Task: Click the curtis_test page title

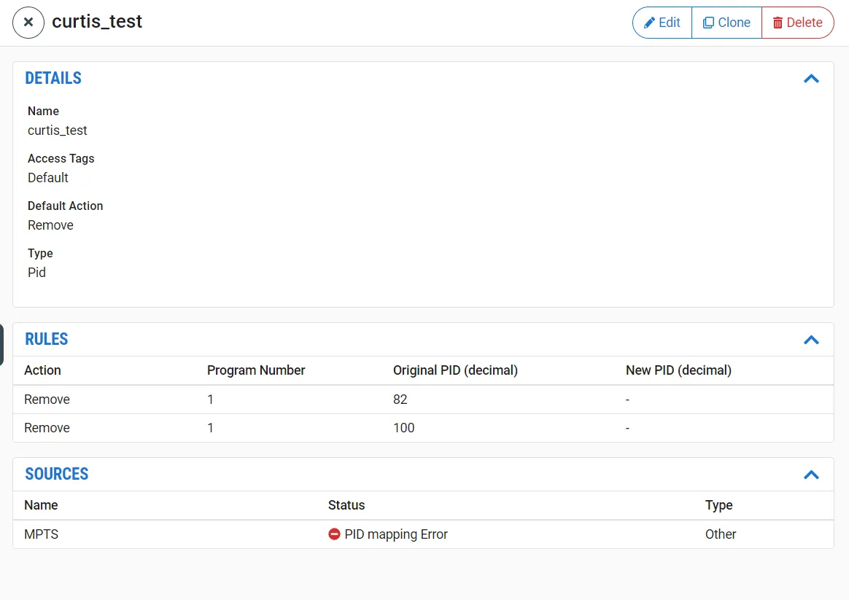Action: coord(97,21)
